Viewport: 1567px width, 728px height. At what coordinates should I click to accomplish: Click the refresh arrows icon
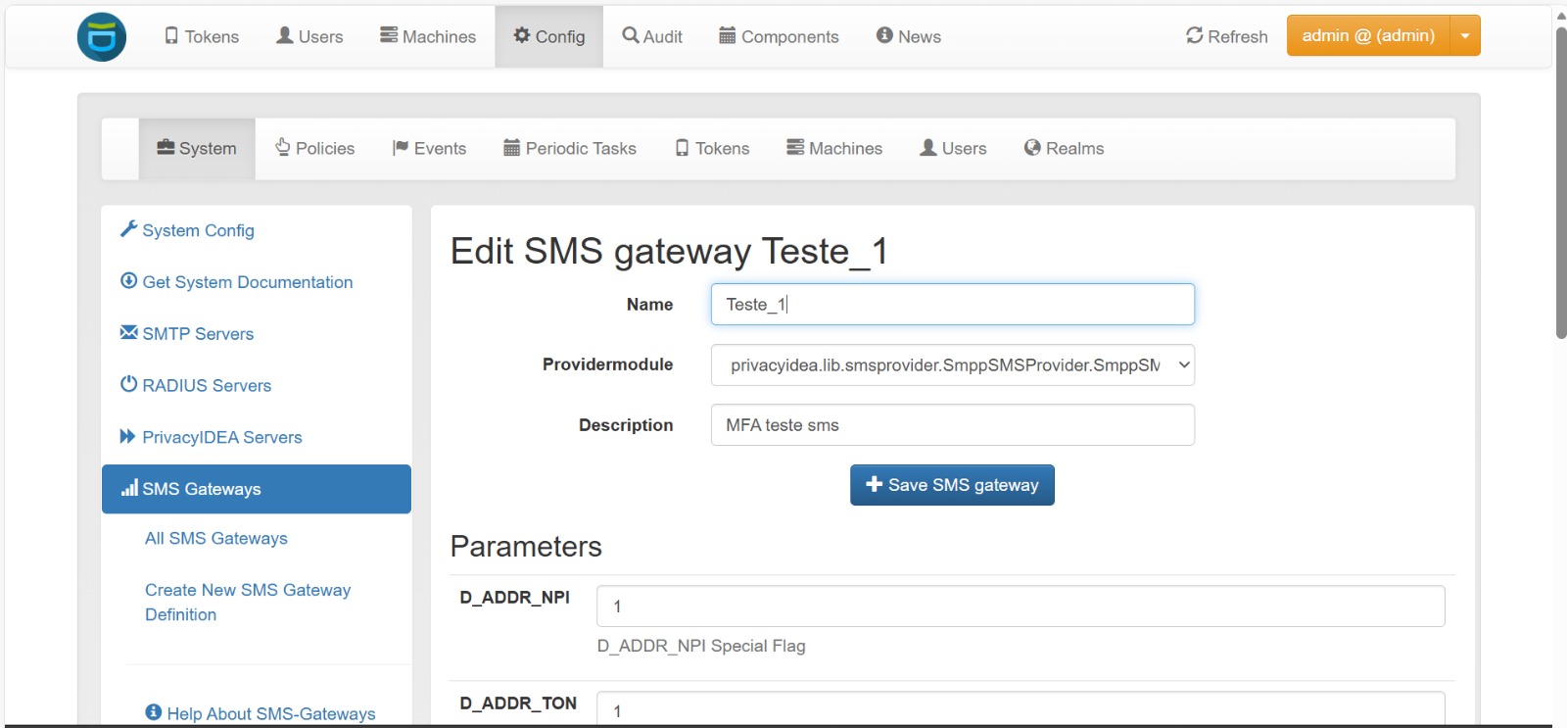tap(1194, 35)
